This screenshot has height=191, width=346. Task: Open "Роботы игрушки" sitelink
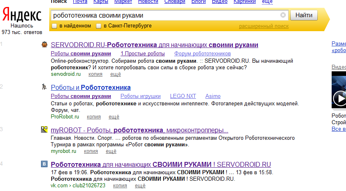(x=141, y=96)
